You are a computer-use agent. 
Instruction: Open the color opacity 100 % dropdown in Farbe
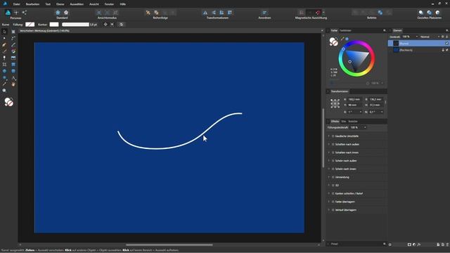coord(382,83)
